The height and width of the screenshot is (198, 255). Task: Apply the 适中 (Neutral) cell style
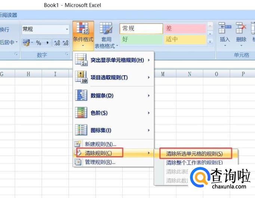185,39
